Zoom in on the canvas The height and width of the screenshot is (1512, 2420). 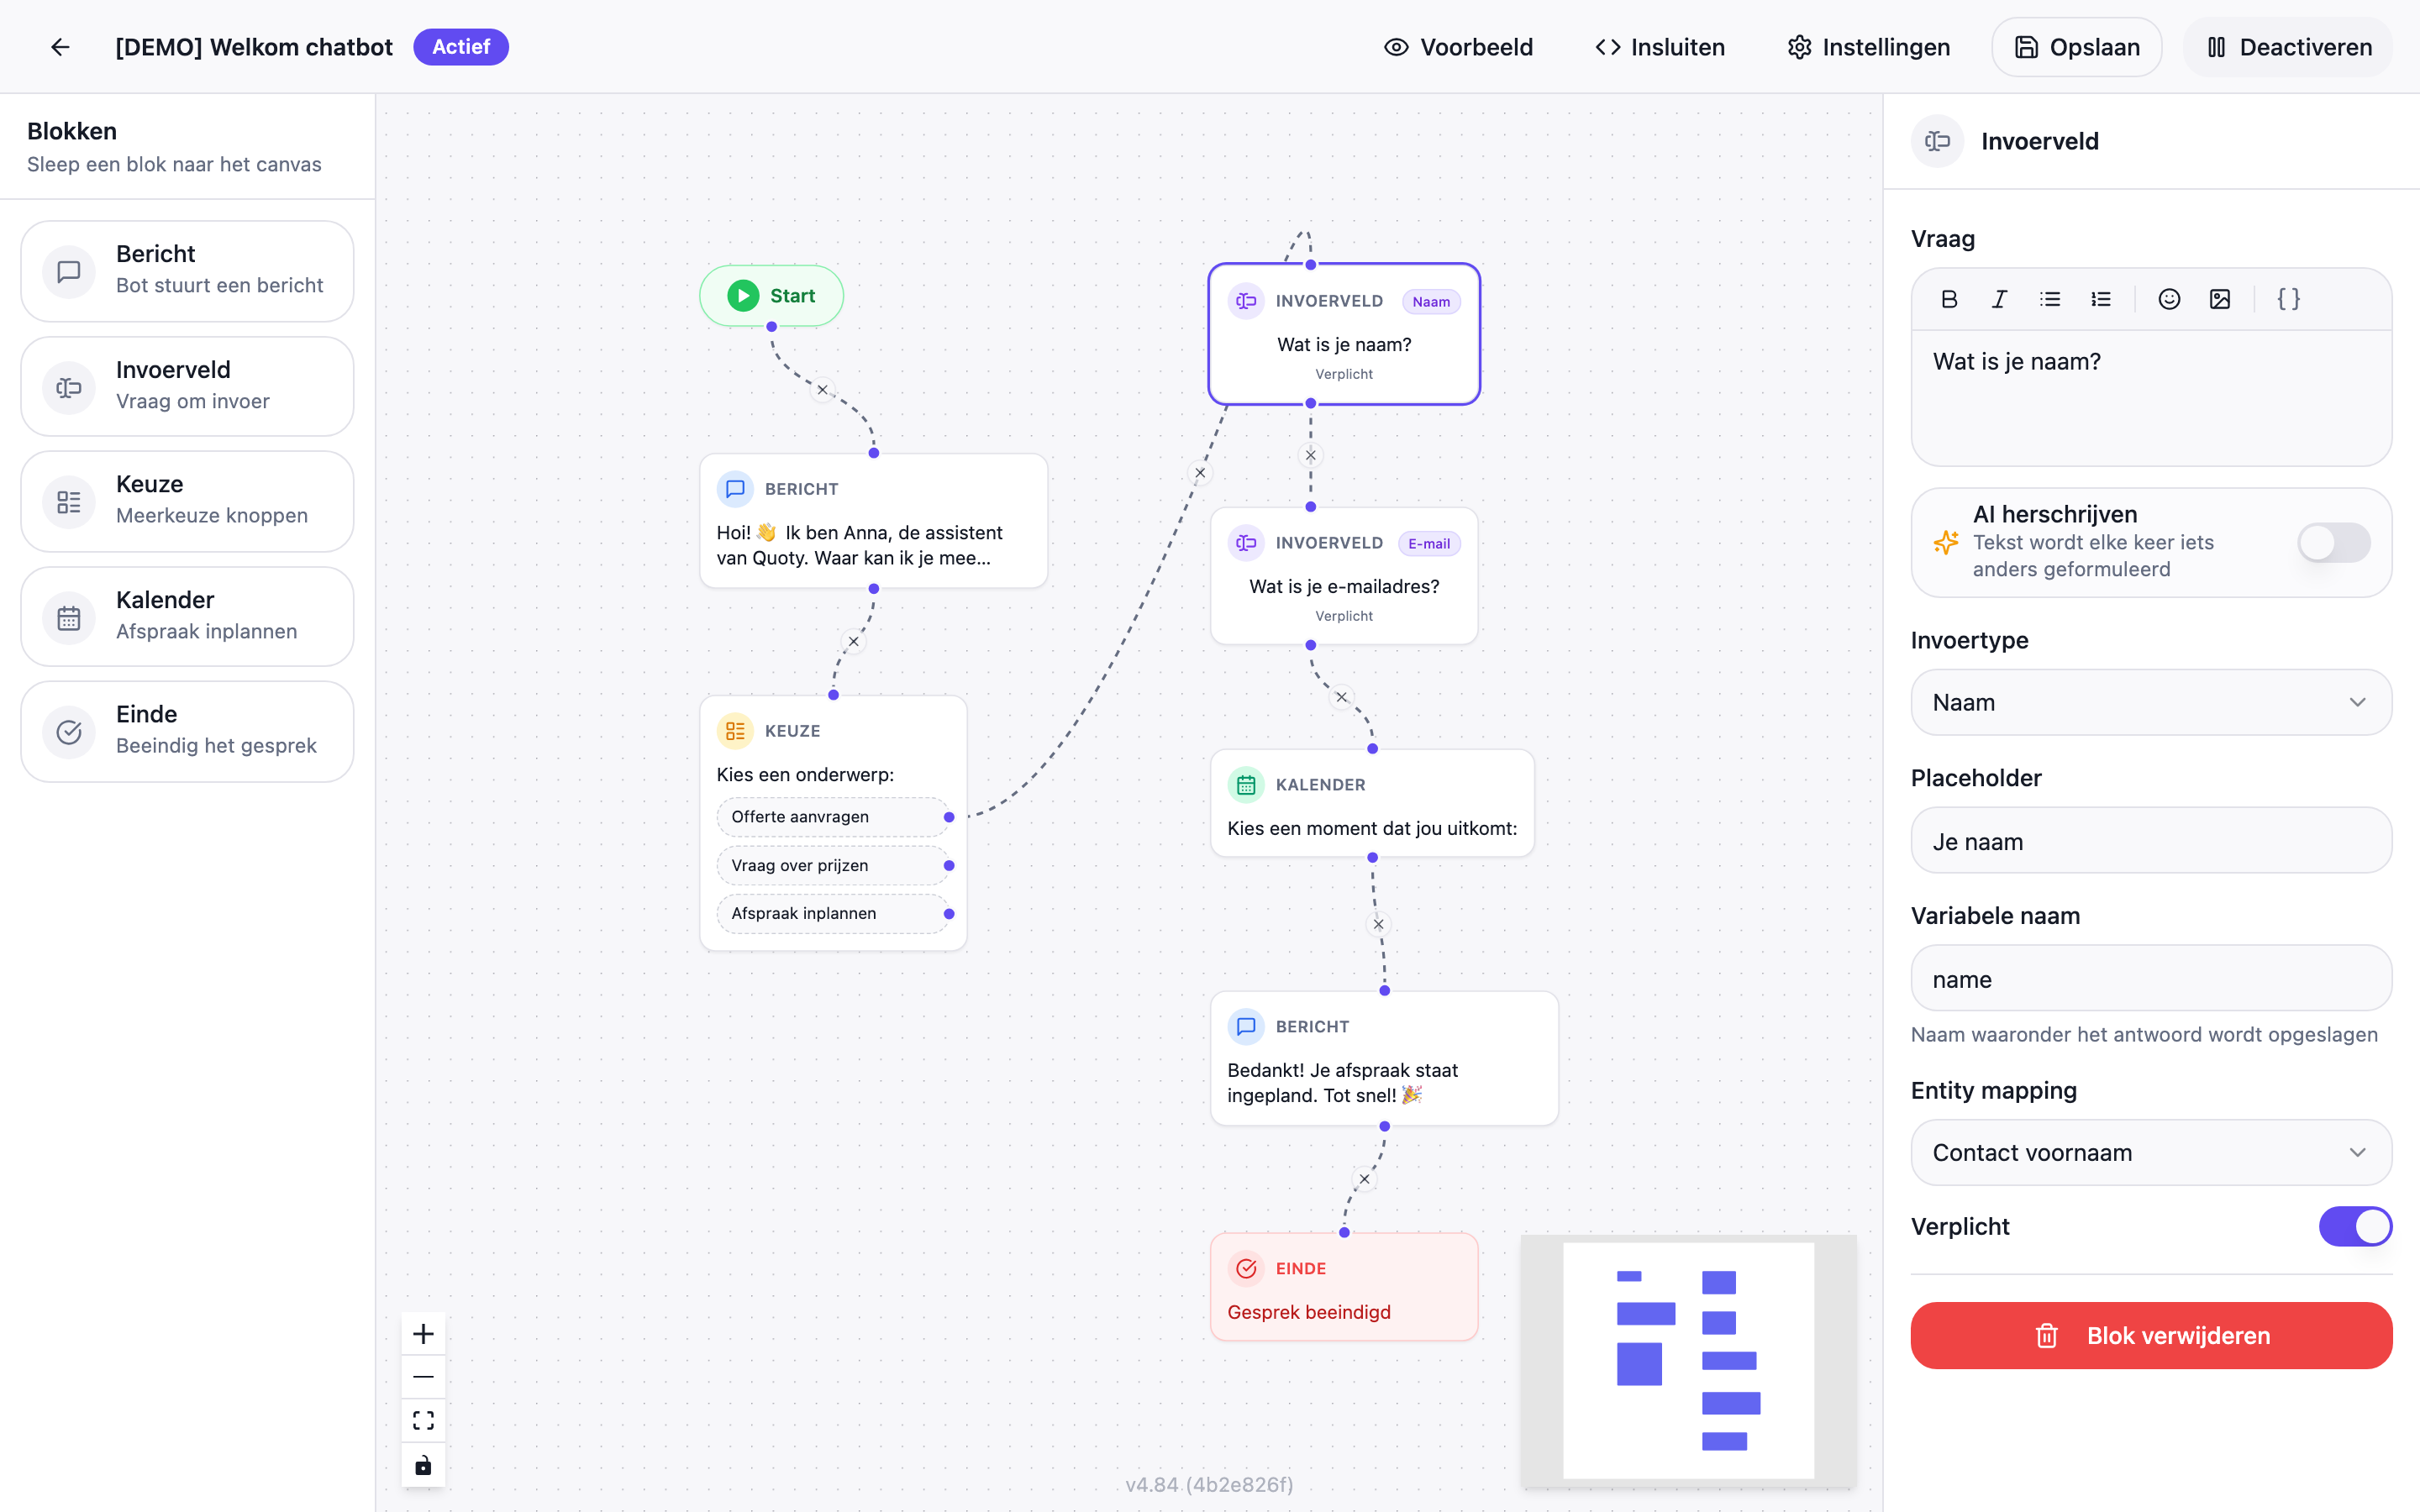423,1333
